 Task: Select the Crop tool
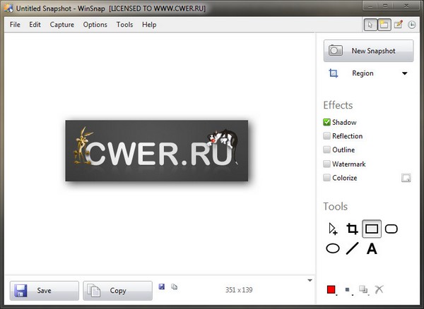click(x=352, y=229)
